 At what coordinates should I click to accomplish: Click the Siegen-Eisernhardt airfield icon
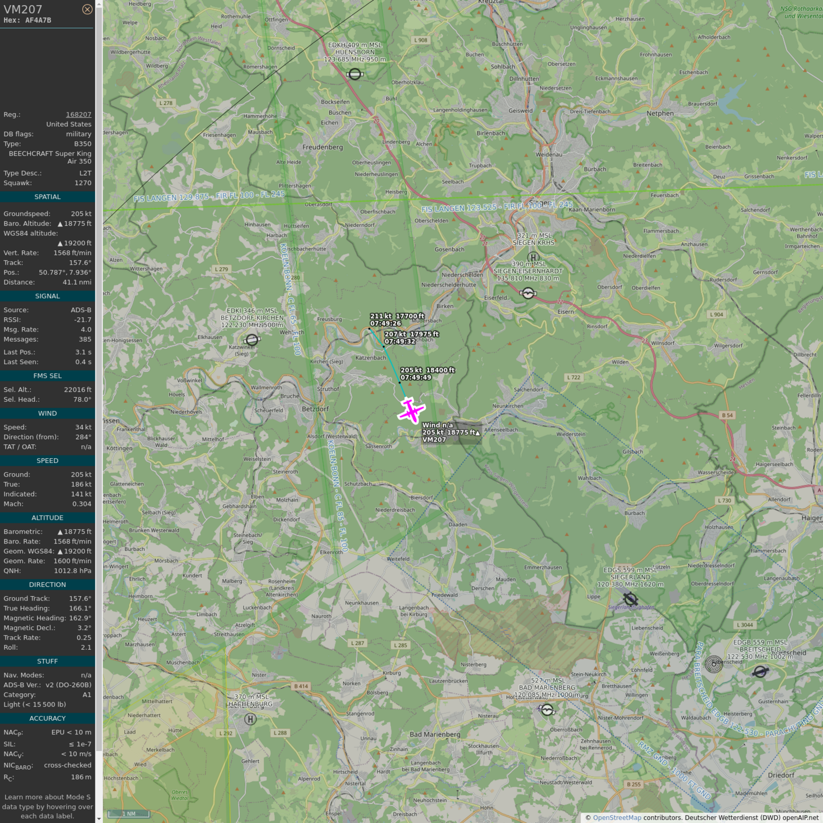(528, 293)
